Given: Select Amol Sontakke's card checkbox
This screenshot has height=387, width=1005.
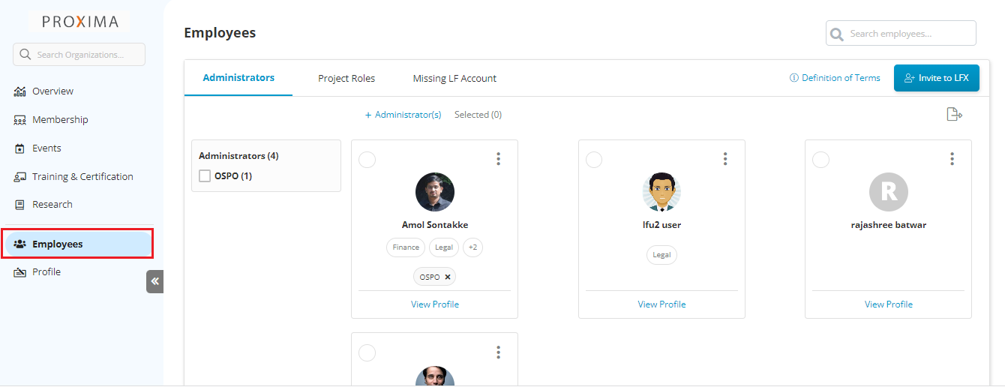Looking at the screenshot, I should coord(367,159).
